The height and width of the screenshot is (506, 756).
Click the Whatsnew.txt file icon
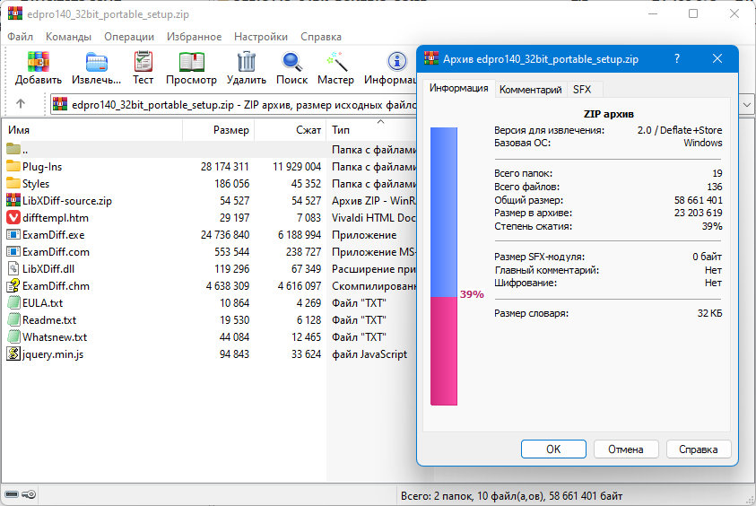pyautogui.click(x=13, y=336)
